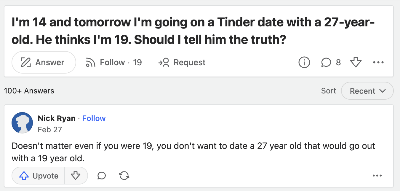Open Nick Ryan's profile

[x=57, y=118]
